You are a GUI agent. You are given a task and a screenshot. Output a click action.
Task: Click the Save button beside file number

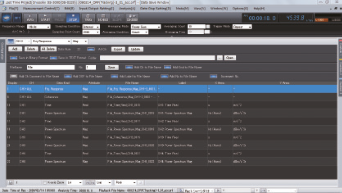pyautogui.click(x=112, y=67)
